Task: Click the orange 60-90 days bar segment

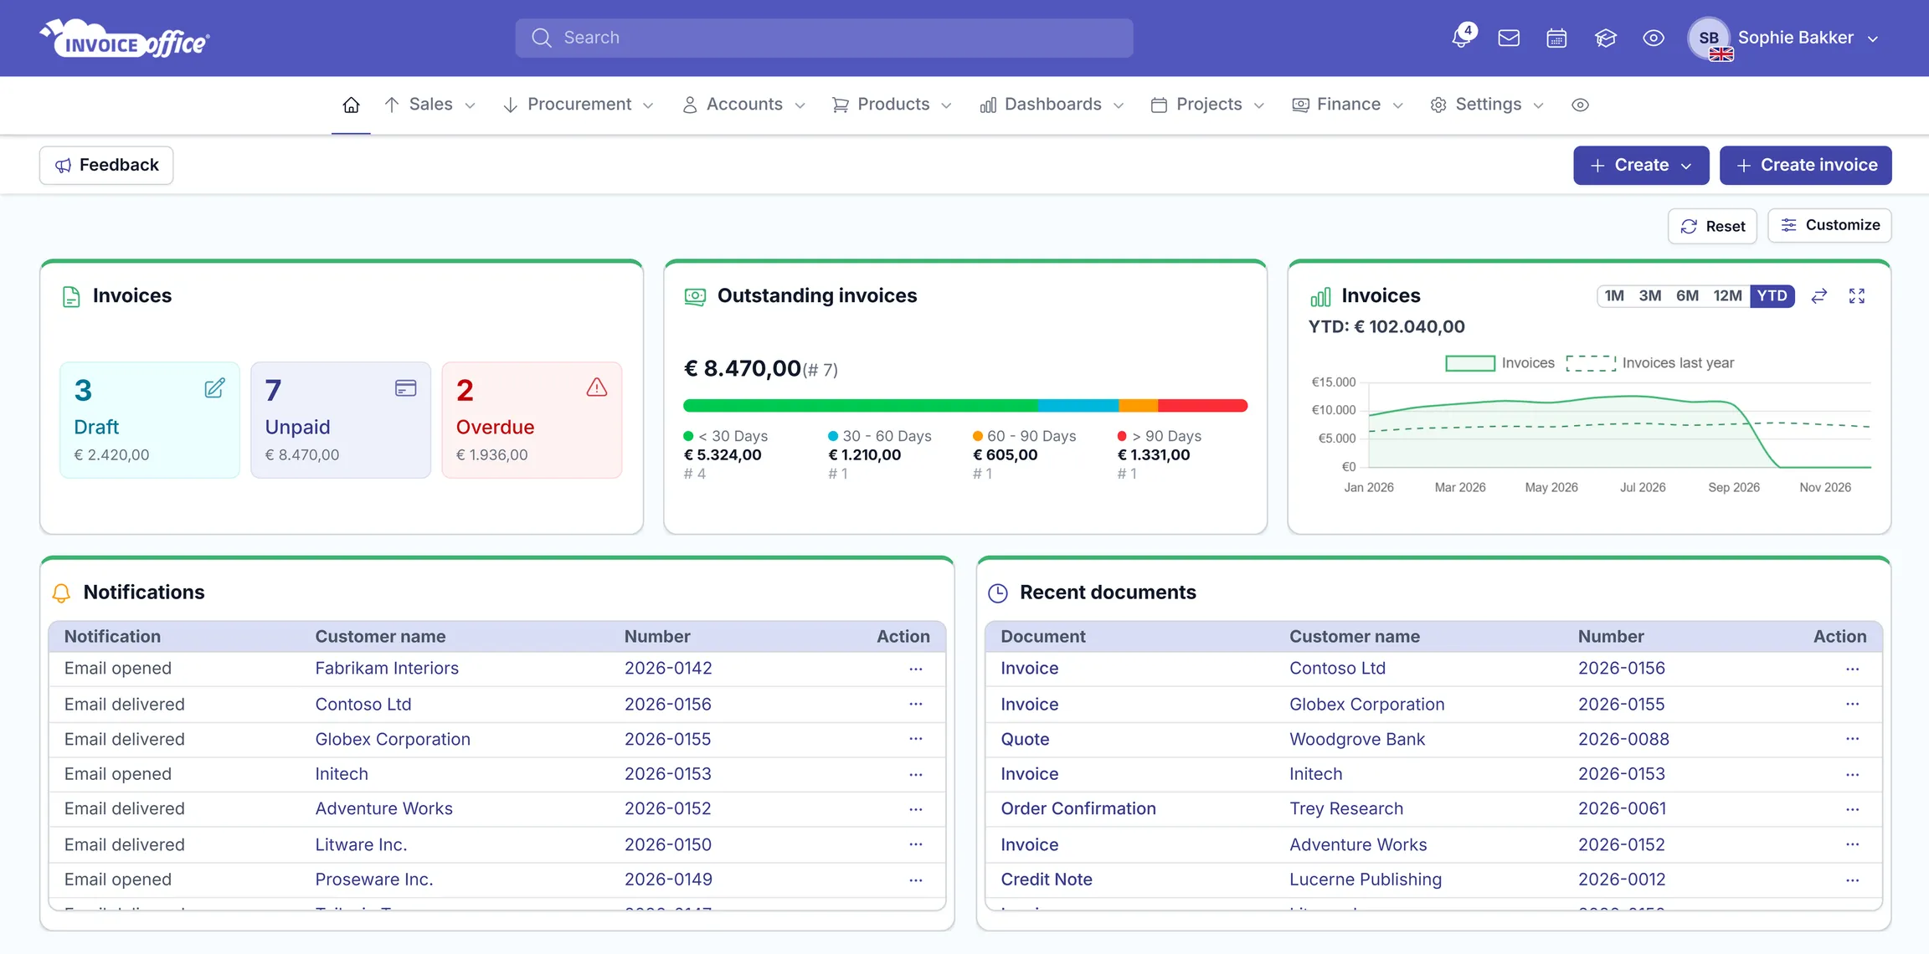Action: coord(1138,406)
